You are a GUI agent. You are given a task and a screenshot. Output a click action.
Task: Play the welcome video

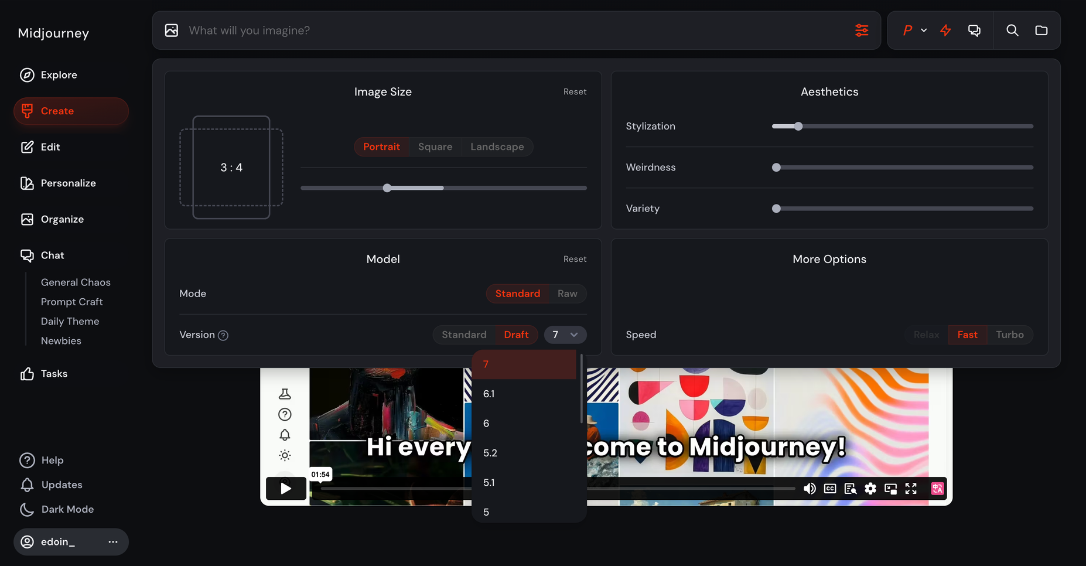tap(286, 488)
